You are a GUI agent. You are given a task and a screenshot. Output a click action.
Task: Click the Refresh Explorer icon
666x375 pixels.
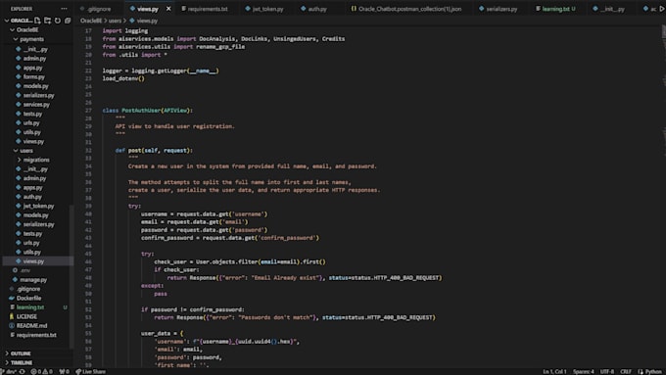click(x=58, y=21)
